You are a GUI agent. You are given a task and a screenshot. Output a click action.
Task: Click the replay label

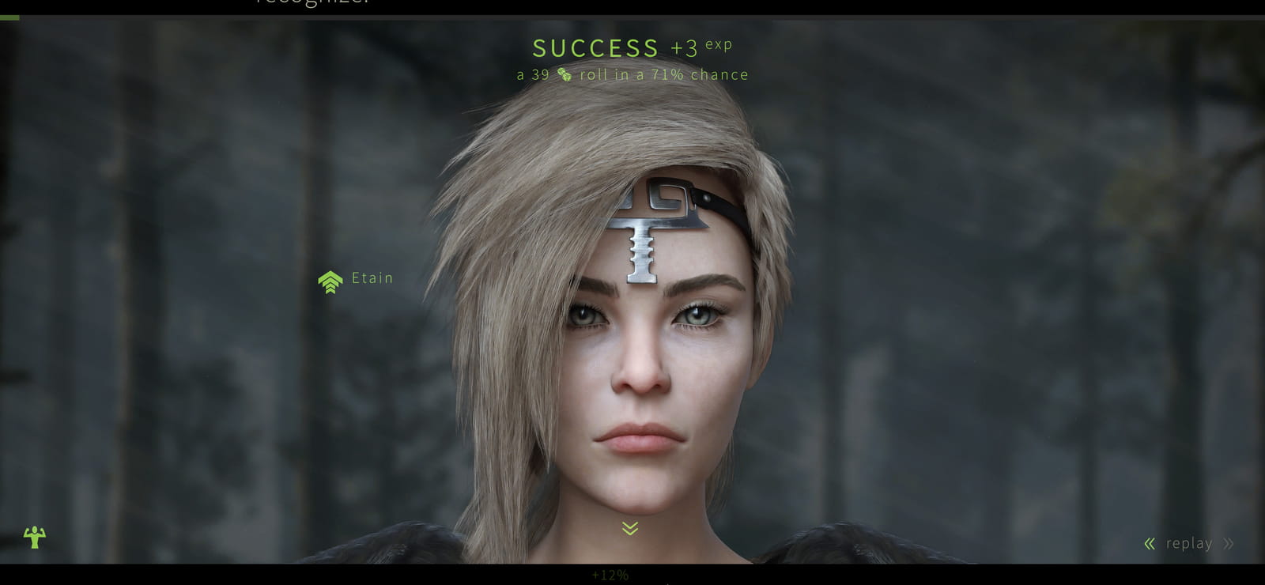pyautogui.click(x=1189, y=543)
